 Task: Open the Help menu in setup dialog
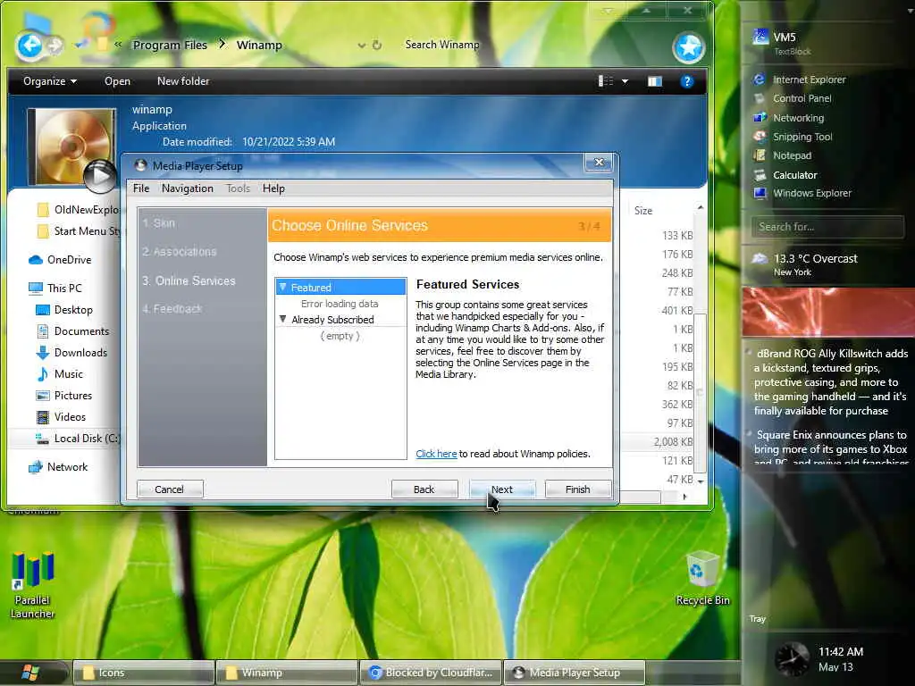click(273, 188)
